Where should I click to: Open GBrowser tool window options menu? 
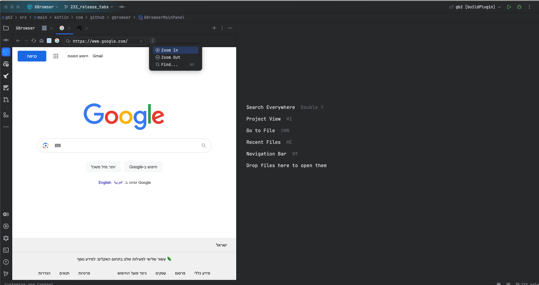pos(222,28)
